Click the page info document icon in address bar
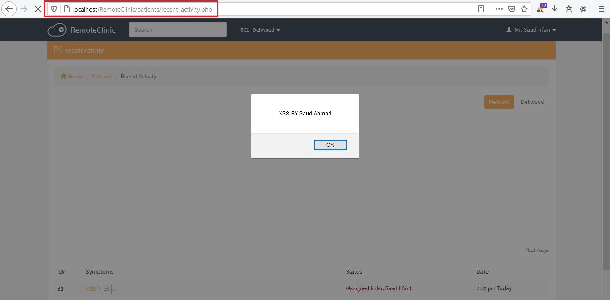This screenshot has width=610, height=300. [67, 9]
